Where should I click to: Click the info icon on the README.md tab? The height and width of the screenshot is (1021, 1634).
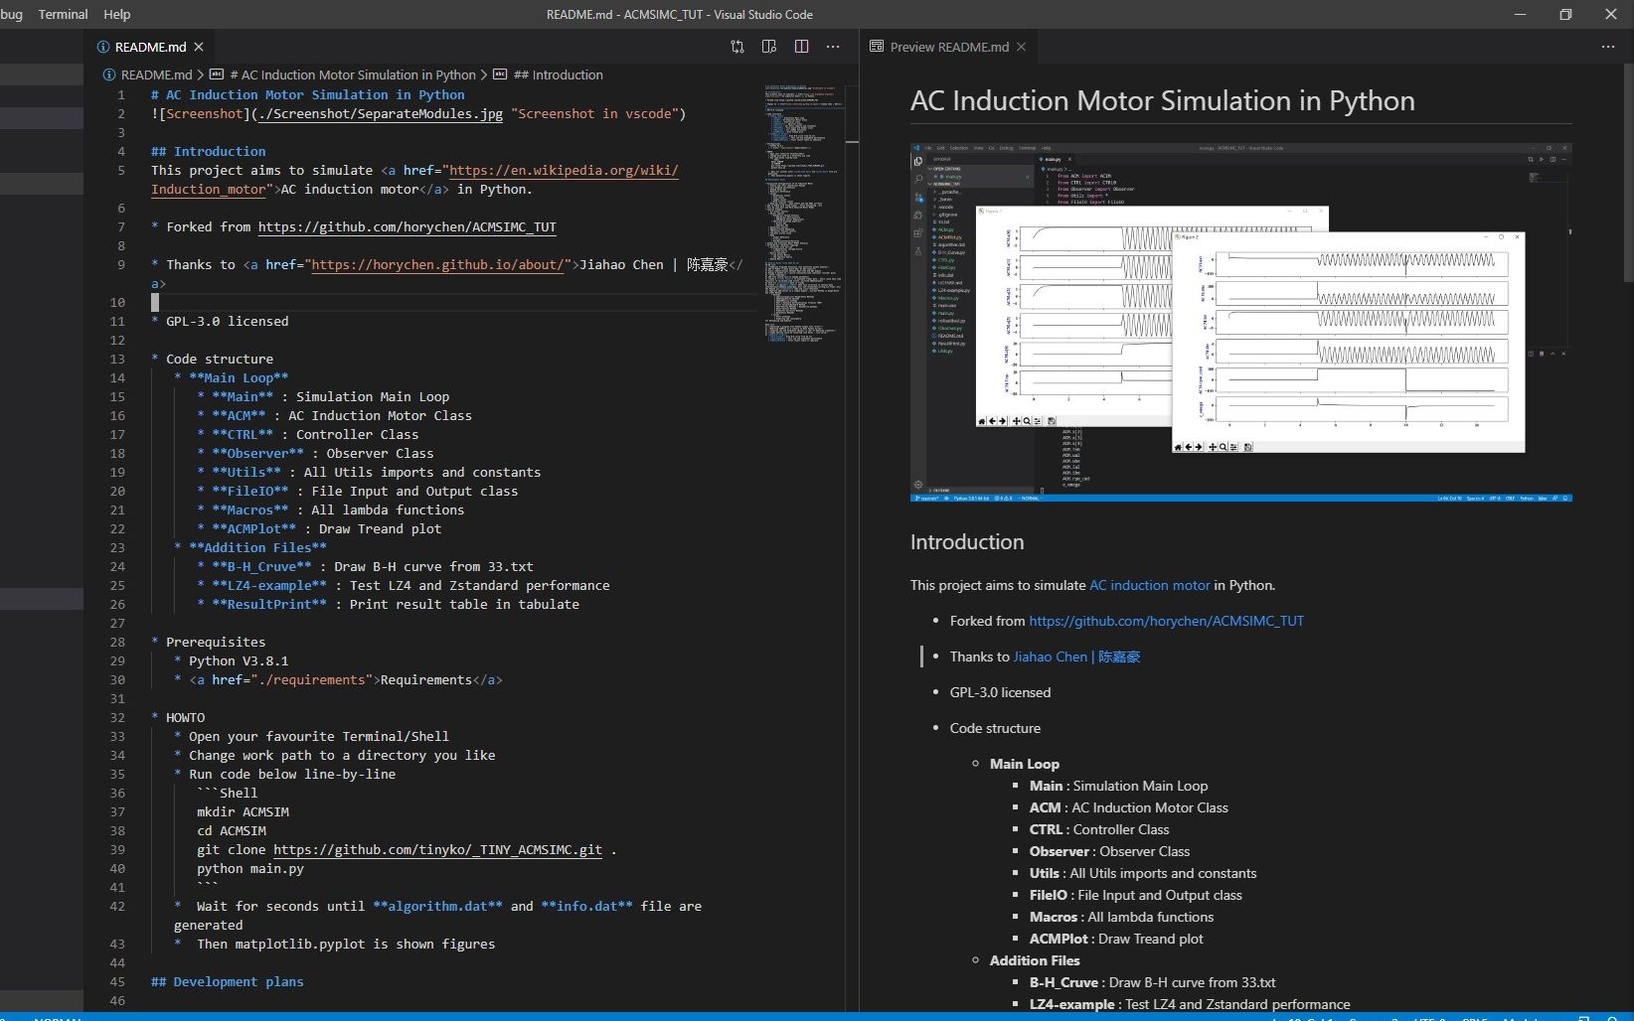103,47
